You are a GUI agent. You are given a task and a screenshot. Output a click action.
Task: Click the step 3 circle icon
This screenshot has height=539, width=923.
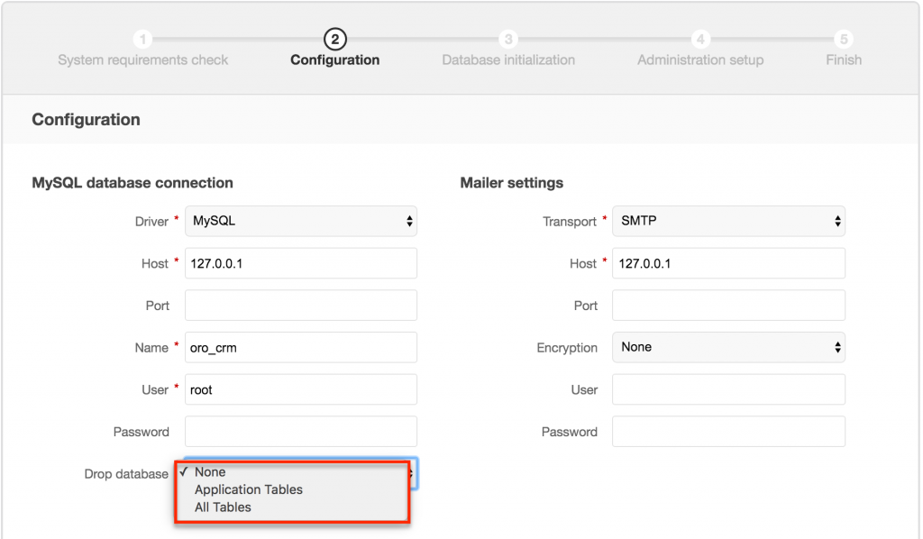tap(508, 40)
